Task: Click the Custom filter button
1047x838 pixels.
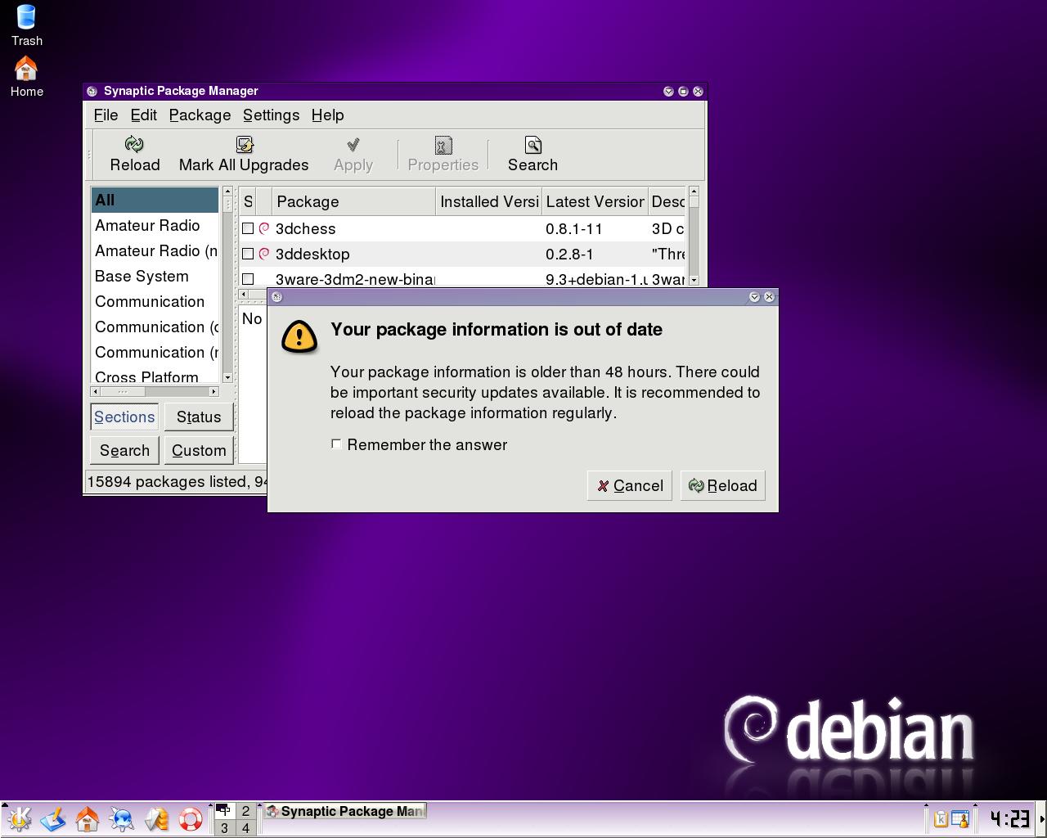Action: tap(199, 450)
